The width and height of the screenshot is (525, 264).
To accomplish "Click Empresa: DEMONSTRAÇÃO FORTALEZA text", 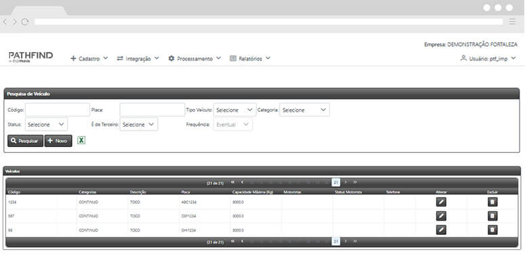I will tap(470, 44).
